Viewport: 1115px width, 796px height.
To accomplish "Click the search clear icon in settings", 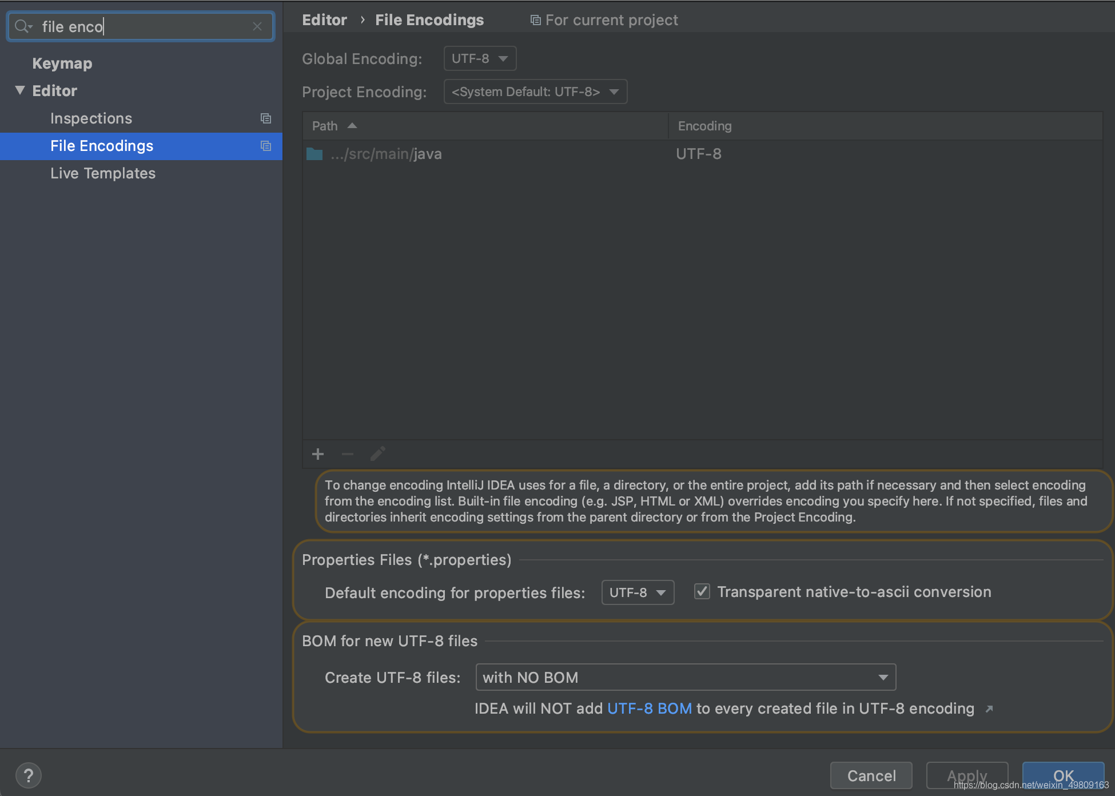I will point(257,26).
